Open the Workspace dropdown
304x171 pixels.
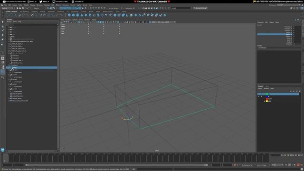click(x=289, y=5)
